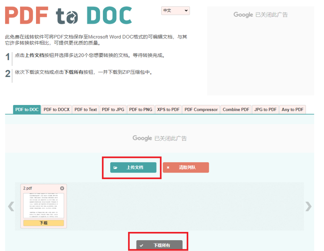Click the 2.pdf file name
The height and width of the screenshot is (251, 324).
(x=27, y=188)
